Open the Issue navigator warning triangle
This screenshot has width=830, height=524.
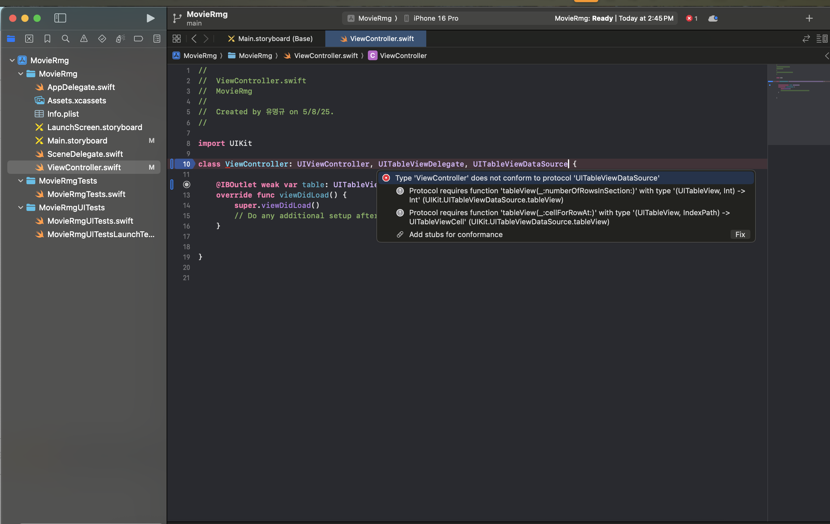84,39
